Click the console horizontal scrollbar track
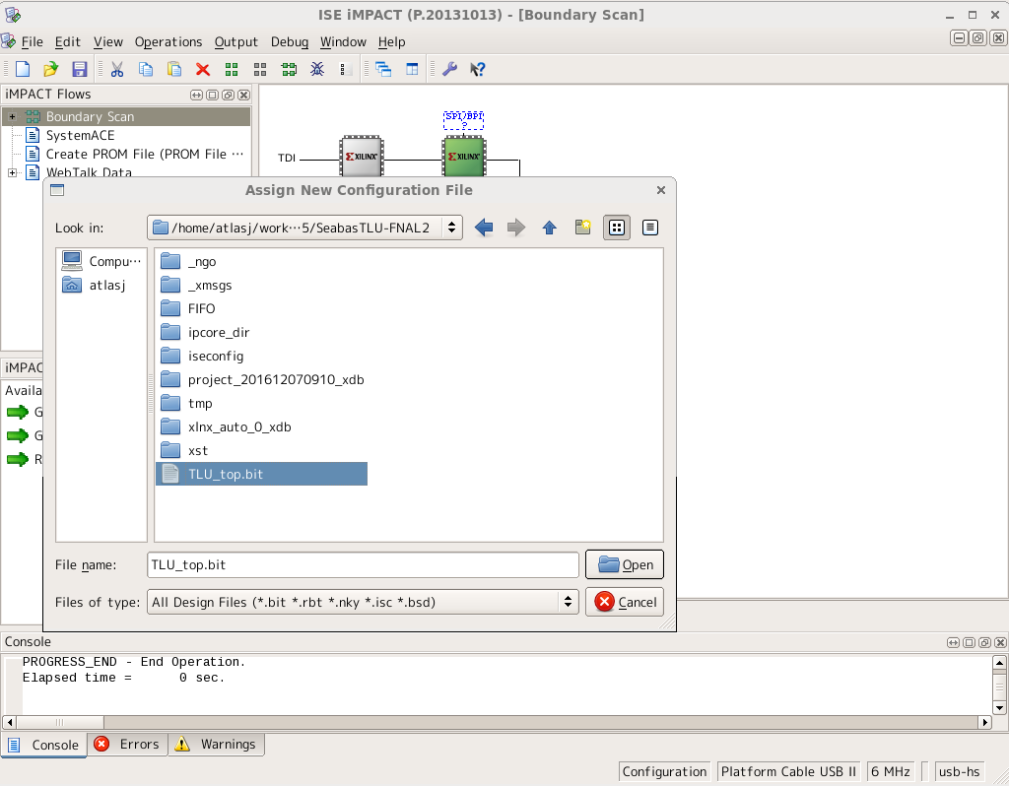 (493, 722)
